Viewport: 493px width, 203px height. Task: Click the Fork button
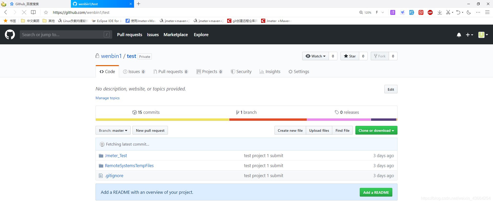click(x=380, y=56)
